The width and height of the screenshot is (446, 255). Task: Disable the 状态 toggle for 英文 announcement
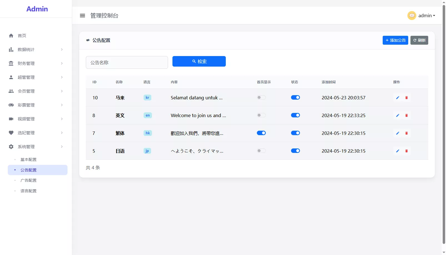pyautogui.click(x=295, y=115)
